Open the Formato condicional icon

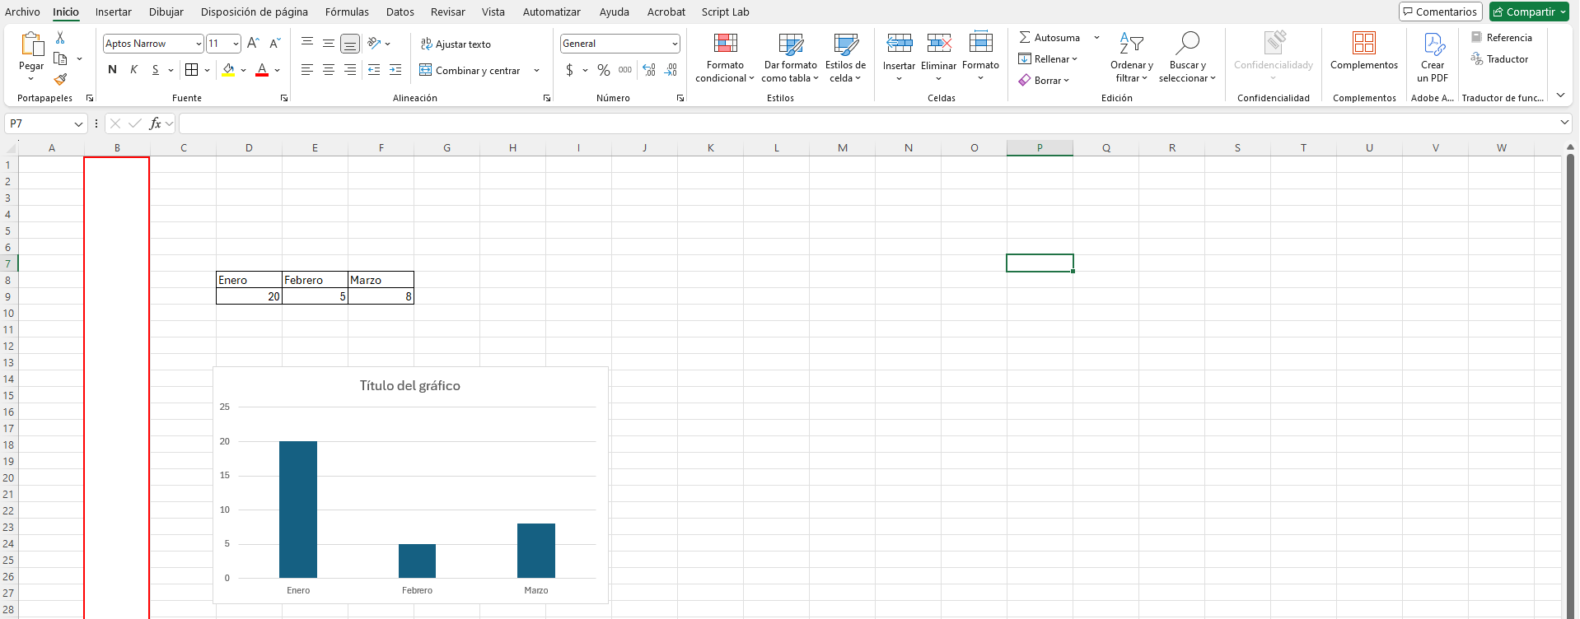725,44
